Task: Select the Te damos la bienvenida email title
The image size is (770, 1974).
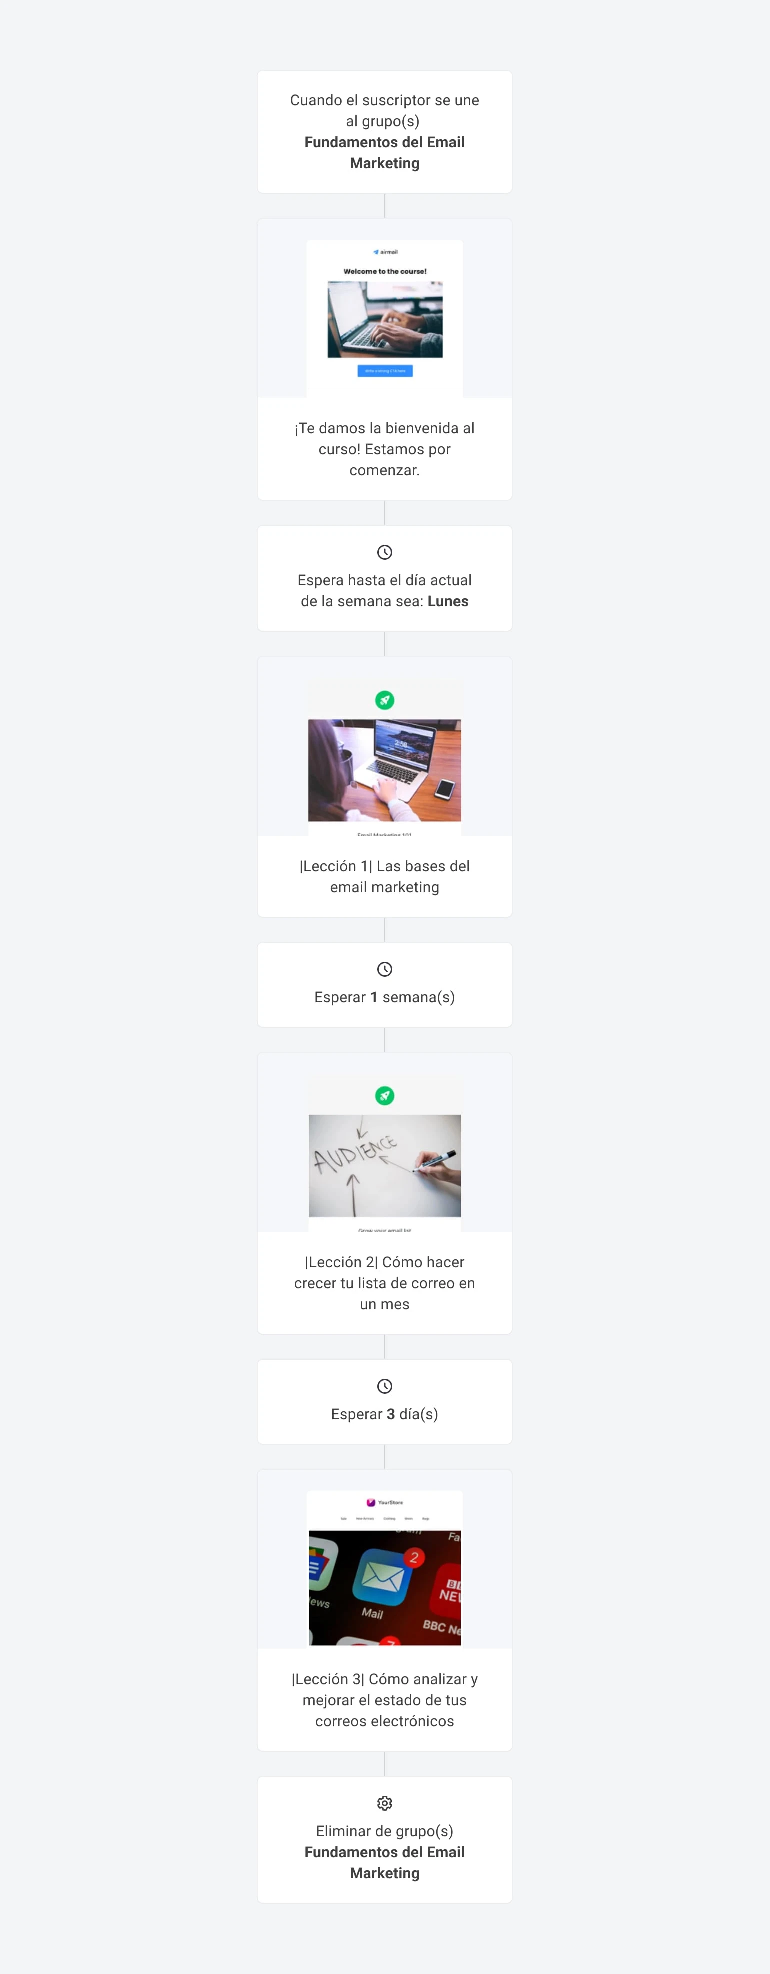Action: coord(384,449)
